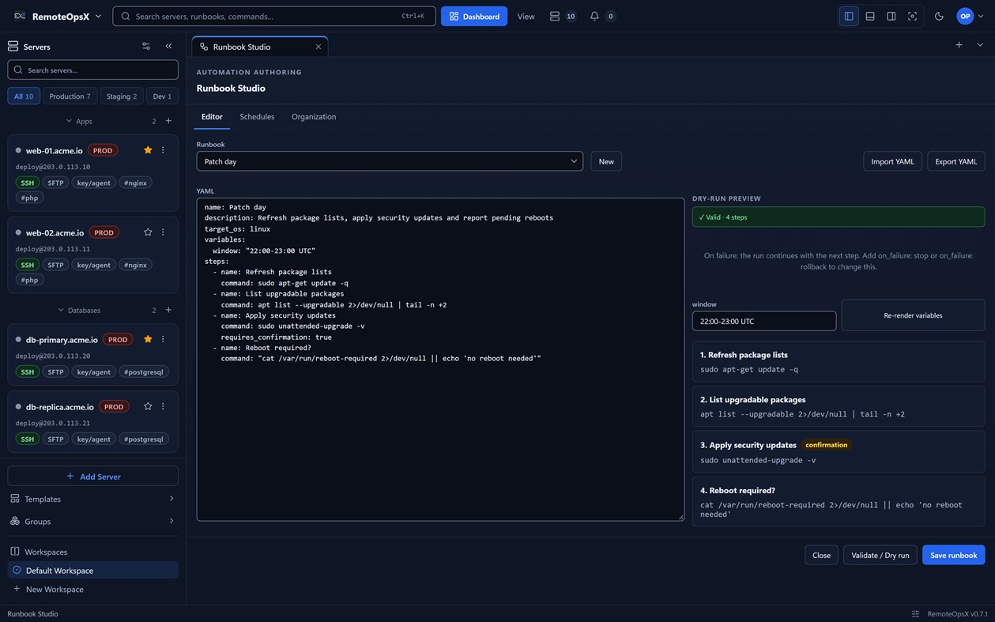Open status bar list icon near version

pos(915,613)
